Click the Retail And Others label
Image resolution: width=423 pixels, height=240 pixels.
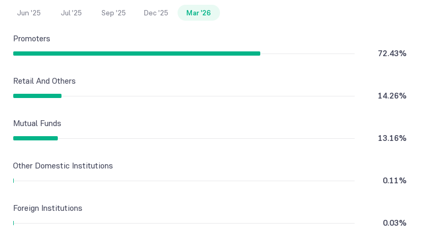pos(44,81)
